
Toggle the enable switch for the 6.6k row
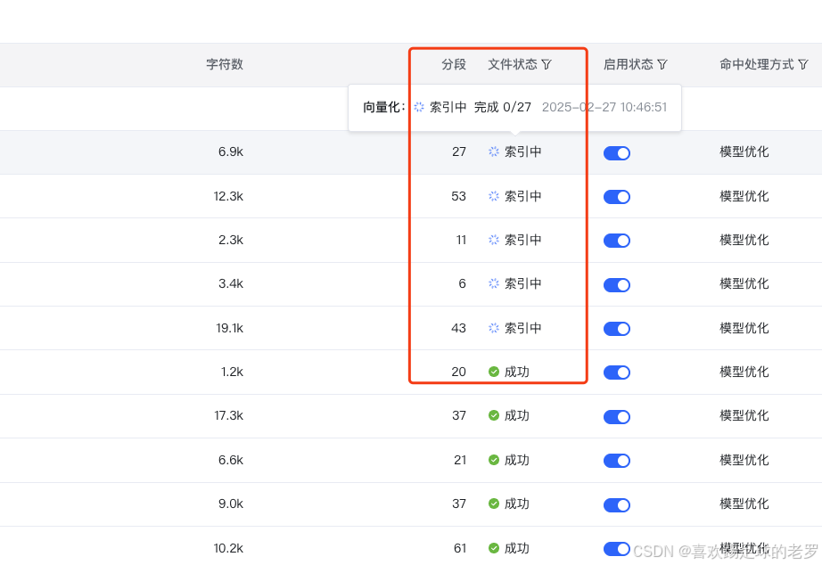tap(617, 461)
